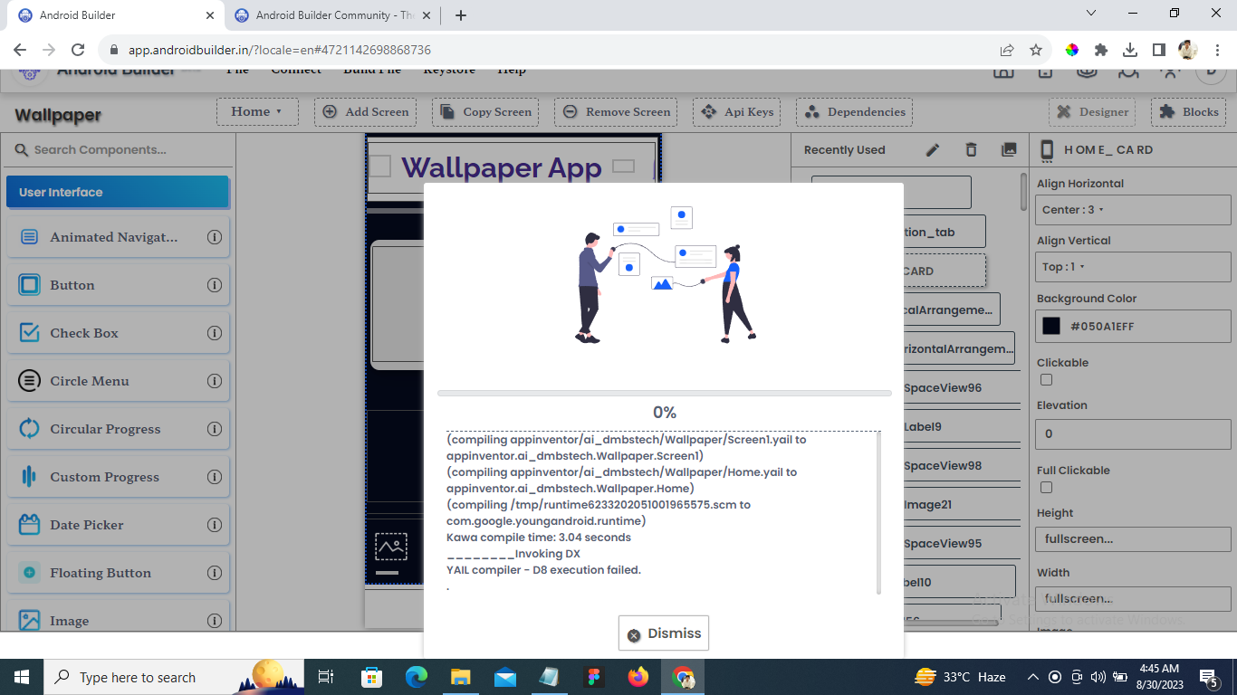Open the Align Horizontal dropdown

pos(1133,210)
